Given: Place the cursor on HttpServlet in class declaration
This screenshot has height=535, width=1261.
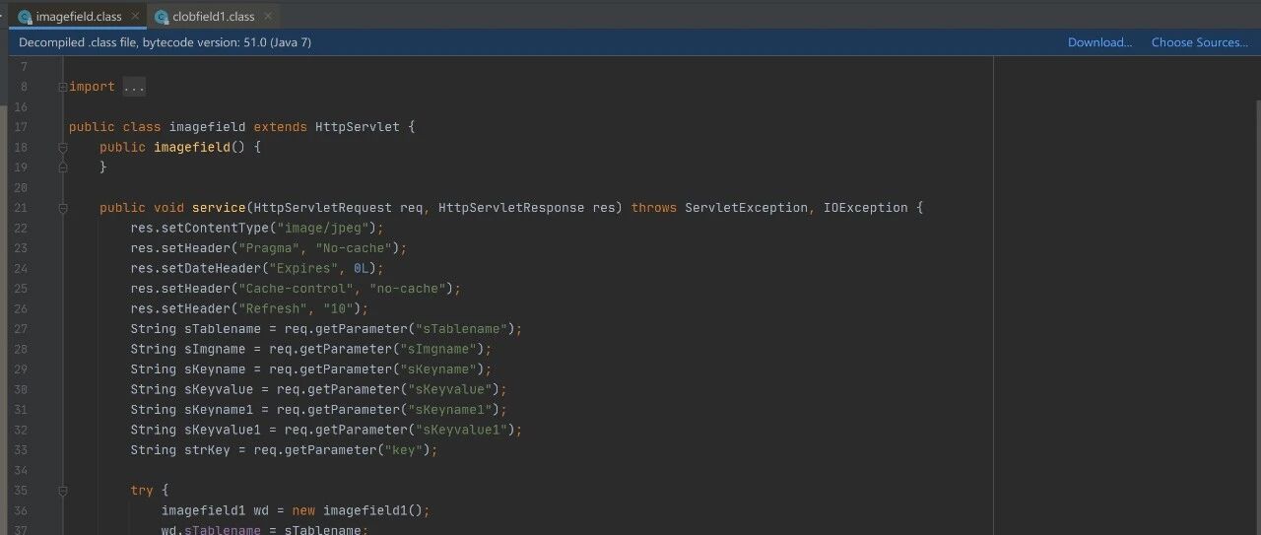Looking at the screenshot, I should point(358,127).
